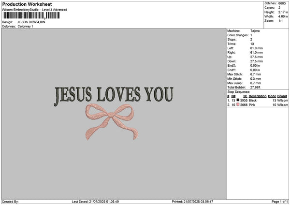Screen dimensions: 290x205
Task: Click the black thread color swatch
Action: [x=238, y=100]
